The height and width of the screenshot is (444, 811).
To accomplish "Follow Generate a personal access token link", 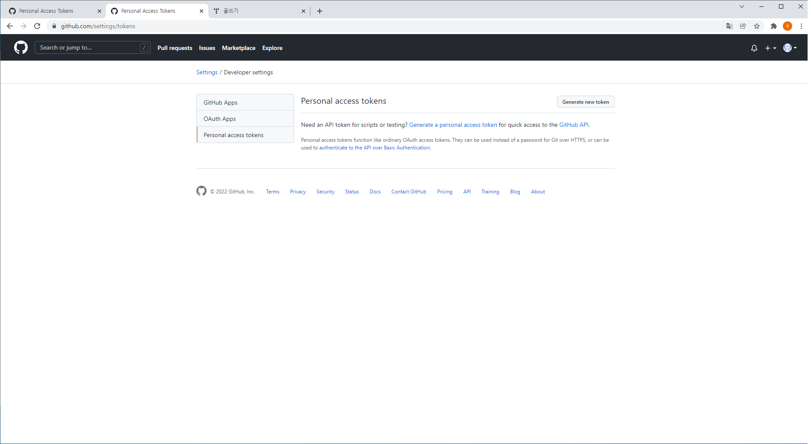I will pos(453,125).
